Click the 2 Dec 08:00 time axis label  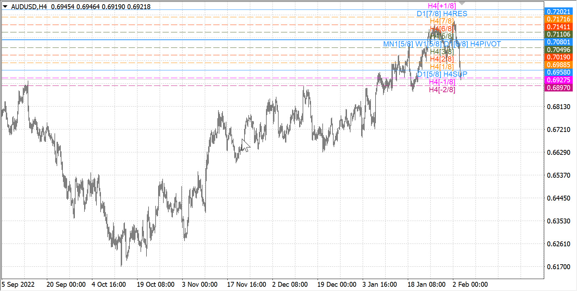click(290, 285)
